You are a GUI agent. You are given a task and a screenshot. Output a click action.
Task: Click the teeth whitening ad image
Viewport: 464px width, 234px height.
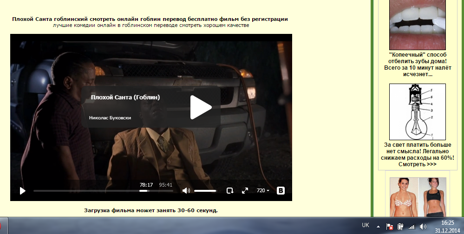[x=417, y=25]
